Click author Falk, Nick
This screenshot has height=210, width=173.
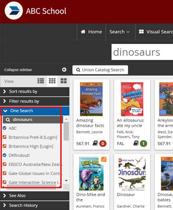coord(125,132)
